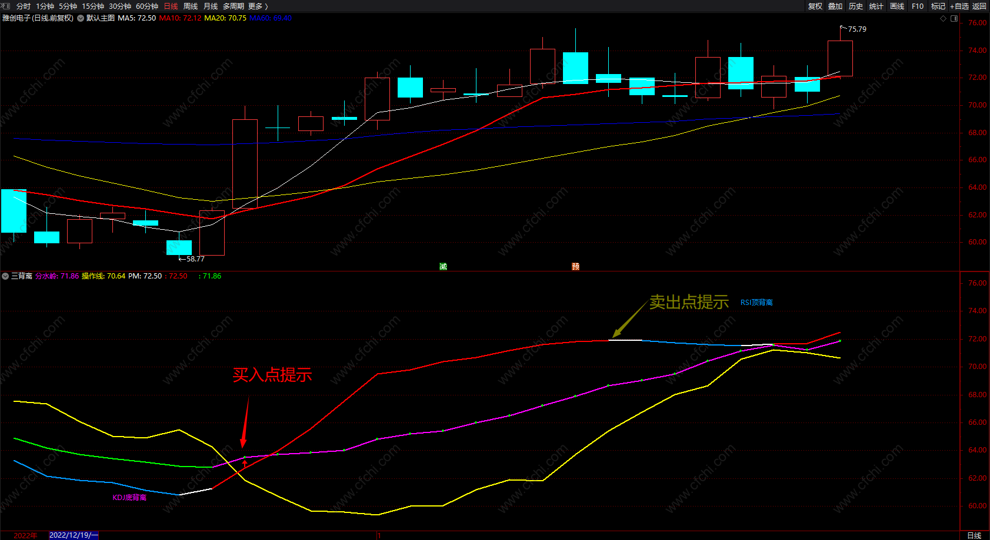Open the 多周期 multi-period view

(233, 6)
